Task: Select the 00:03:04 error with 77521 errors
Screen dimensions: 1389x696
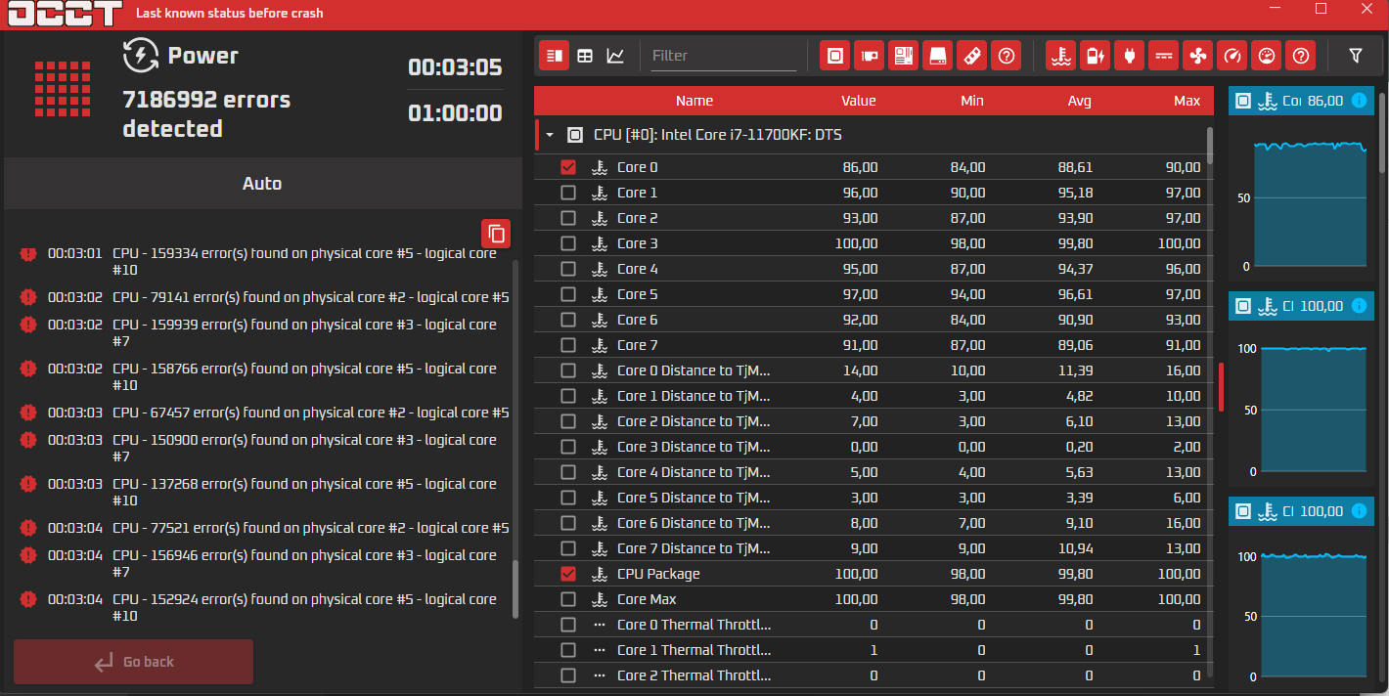Action: [x=265, y=528]
